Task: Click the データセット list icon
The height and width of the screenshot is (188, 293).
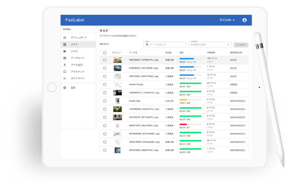Action: pos(65,58)
